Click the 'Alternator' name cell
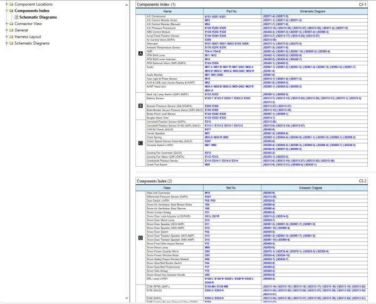This screenshot has height=304, width=376. (174, 44)
